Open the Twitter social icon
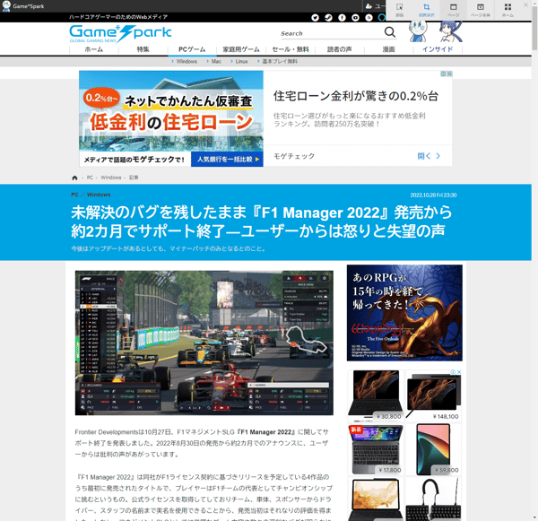Screen dimensions: 538x521 coord(315,18)
